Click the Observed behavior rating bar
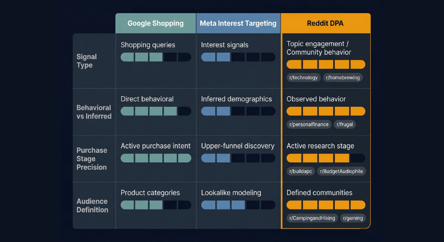This screenshot has height=242, width=444. coord(326,111)
